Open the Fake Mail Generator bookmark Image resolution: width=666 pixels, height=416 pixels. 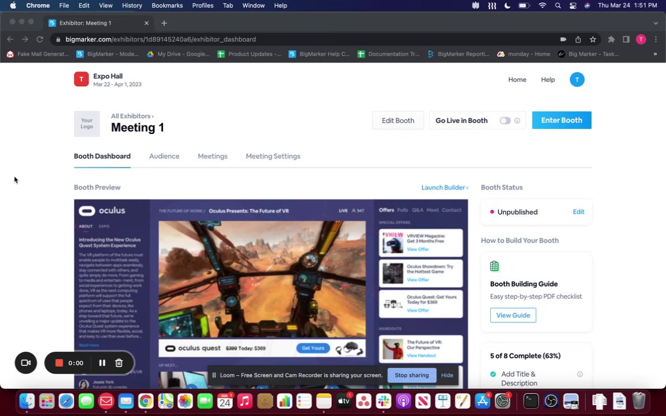[38, 54]
